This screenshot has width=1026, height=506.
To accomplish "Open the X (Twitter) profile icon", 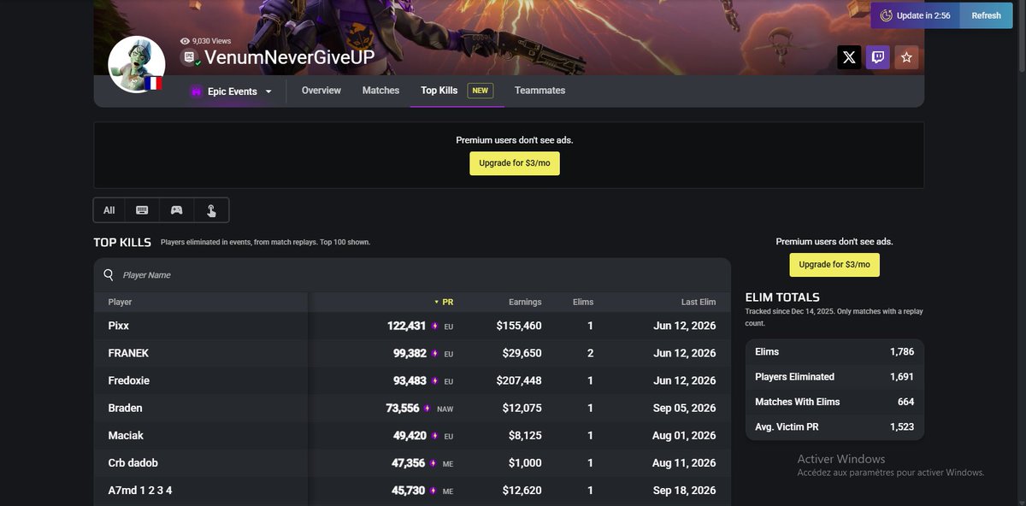I will tap(849, 57).
